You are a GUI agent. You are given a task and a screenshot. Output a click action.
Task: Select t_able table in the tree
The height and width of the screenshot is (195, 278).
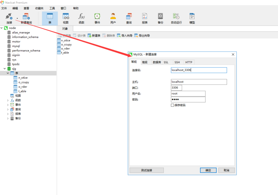coord(22,91)
